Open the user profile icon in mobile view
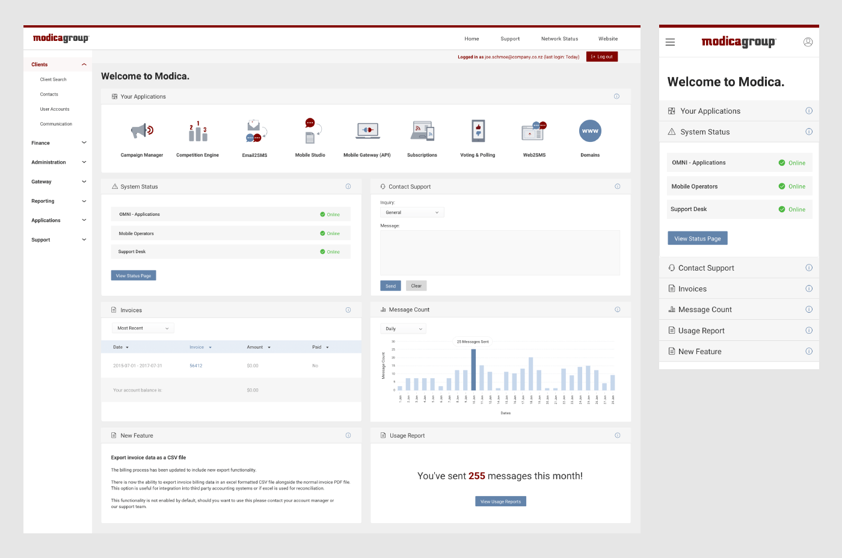This screenshot has height=558, width=842. [x=808, y=42]
